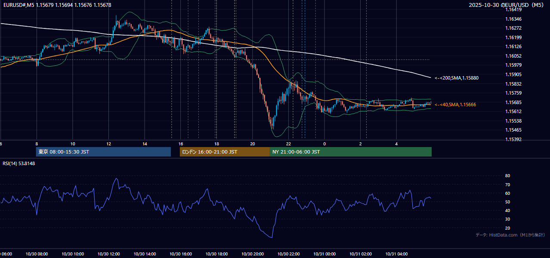Click price axis value 1.16272
This screenshot has height=258, width=550.
pos(513,28)
